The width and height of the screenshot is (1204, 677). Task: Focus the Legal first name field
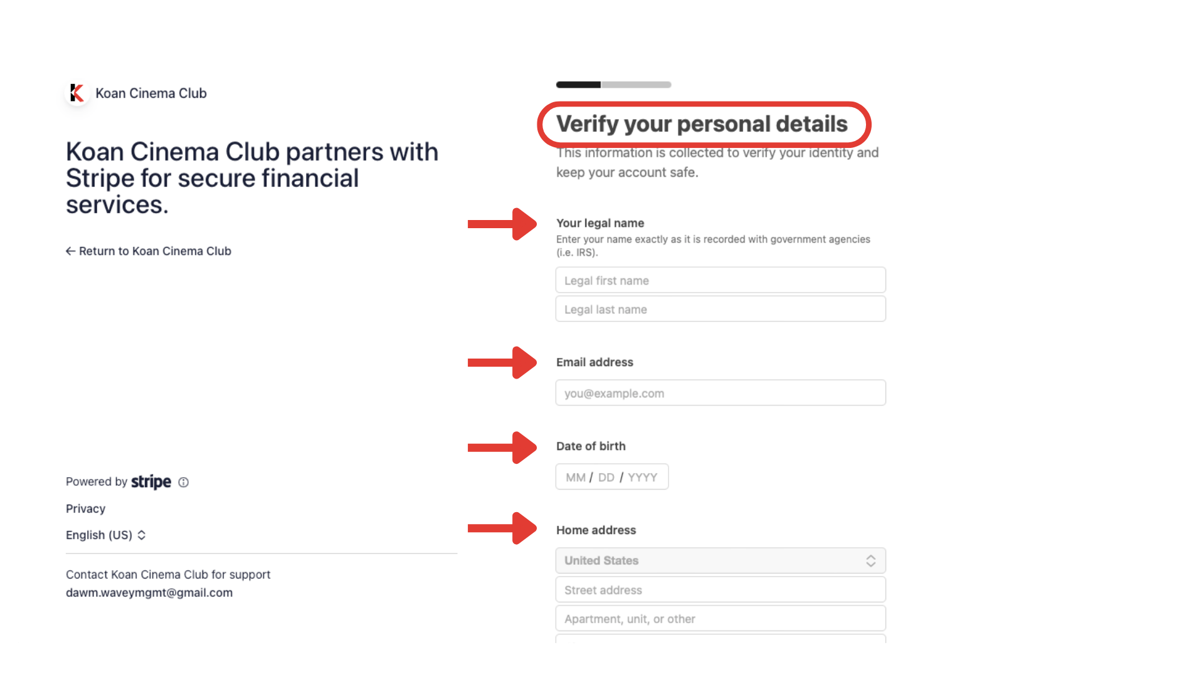coord(721,280)
